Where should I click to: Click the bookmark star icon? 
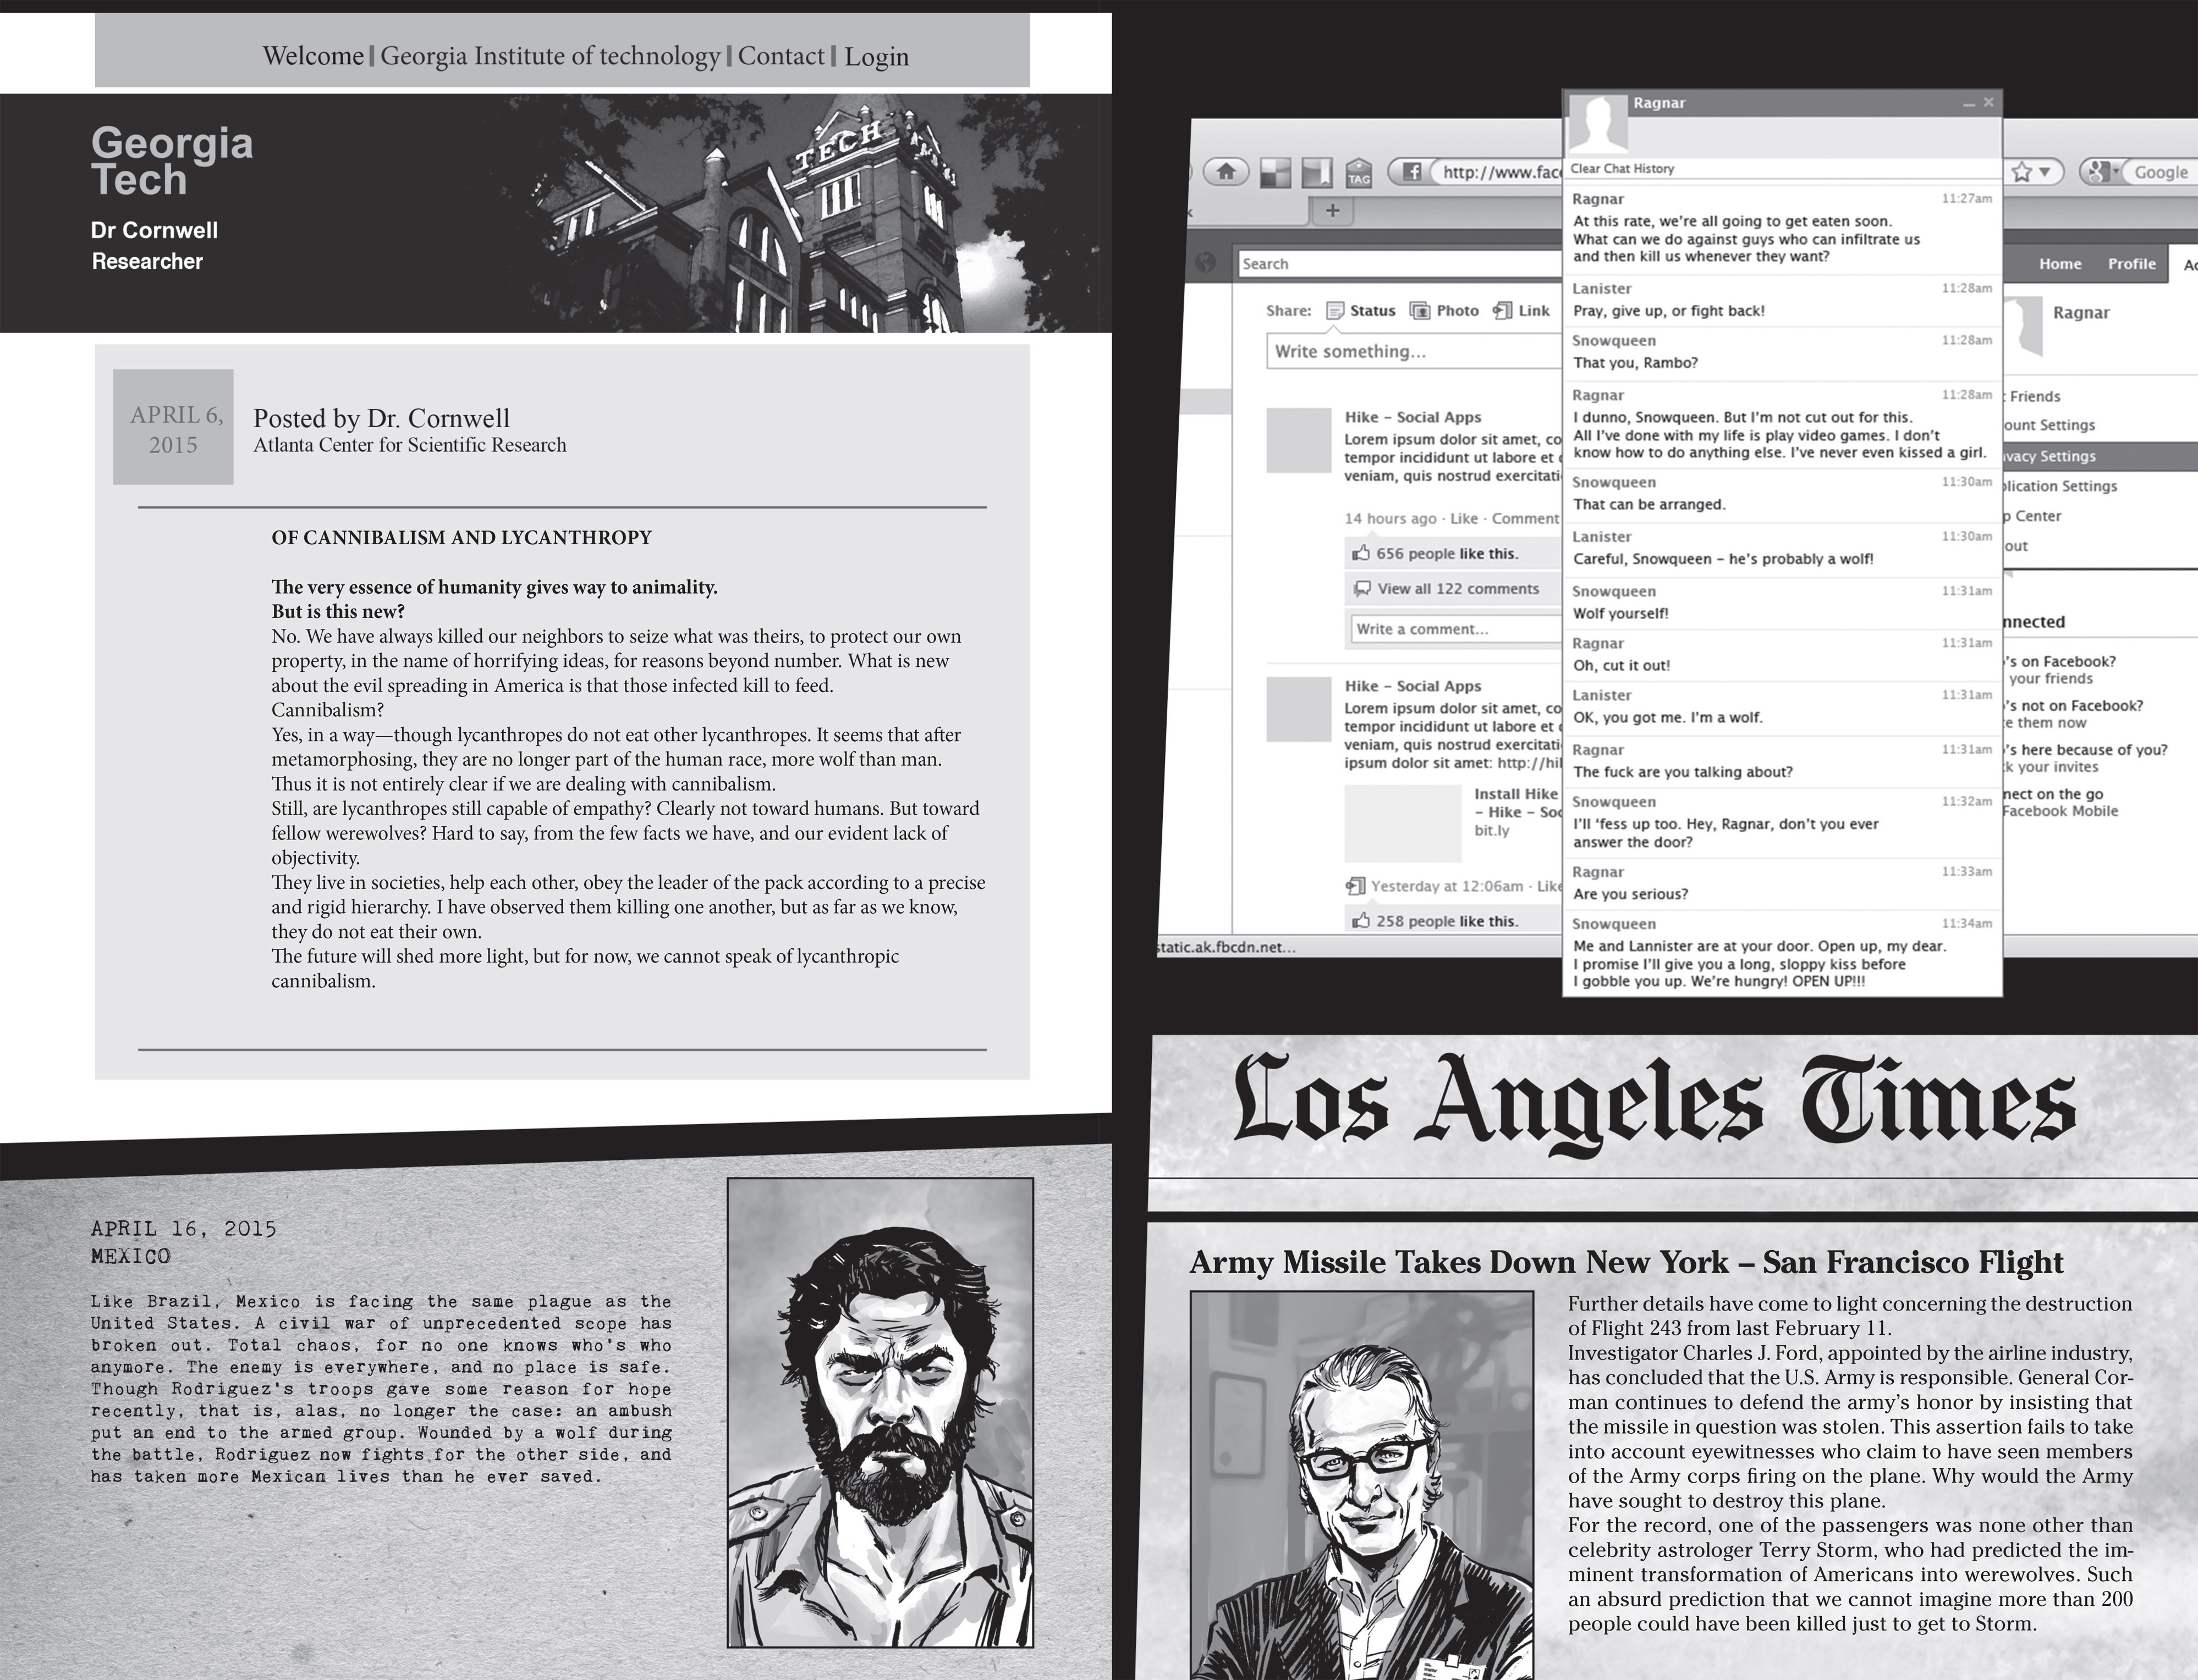(x=2022, y=172)
